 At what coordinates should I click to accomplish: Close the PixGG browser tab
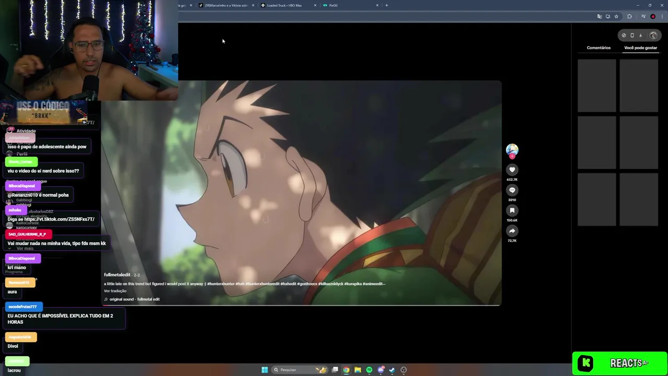pos(377,5)
